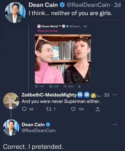
Task: Like the quoted Clown World tweet
Action: tap(65, 86)
